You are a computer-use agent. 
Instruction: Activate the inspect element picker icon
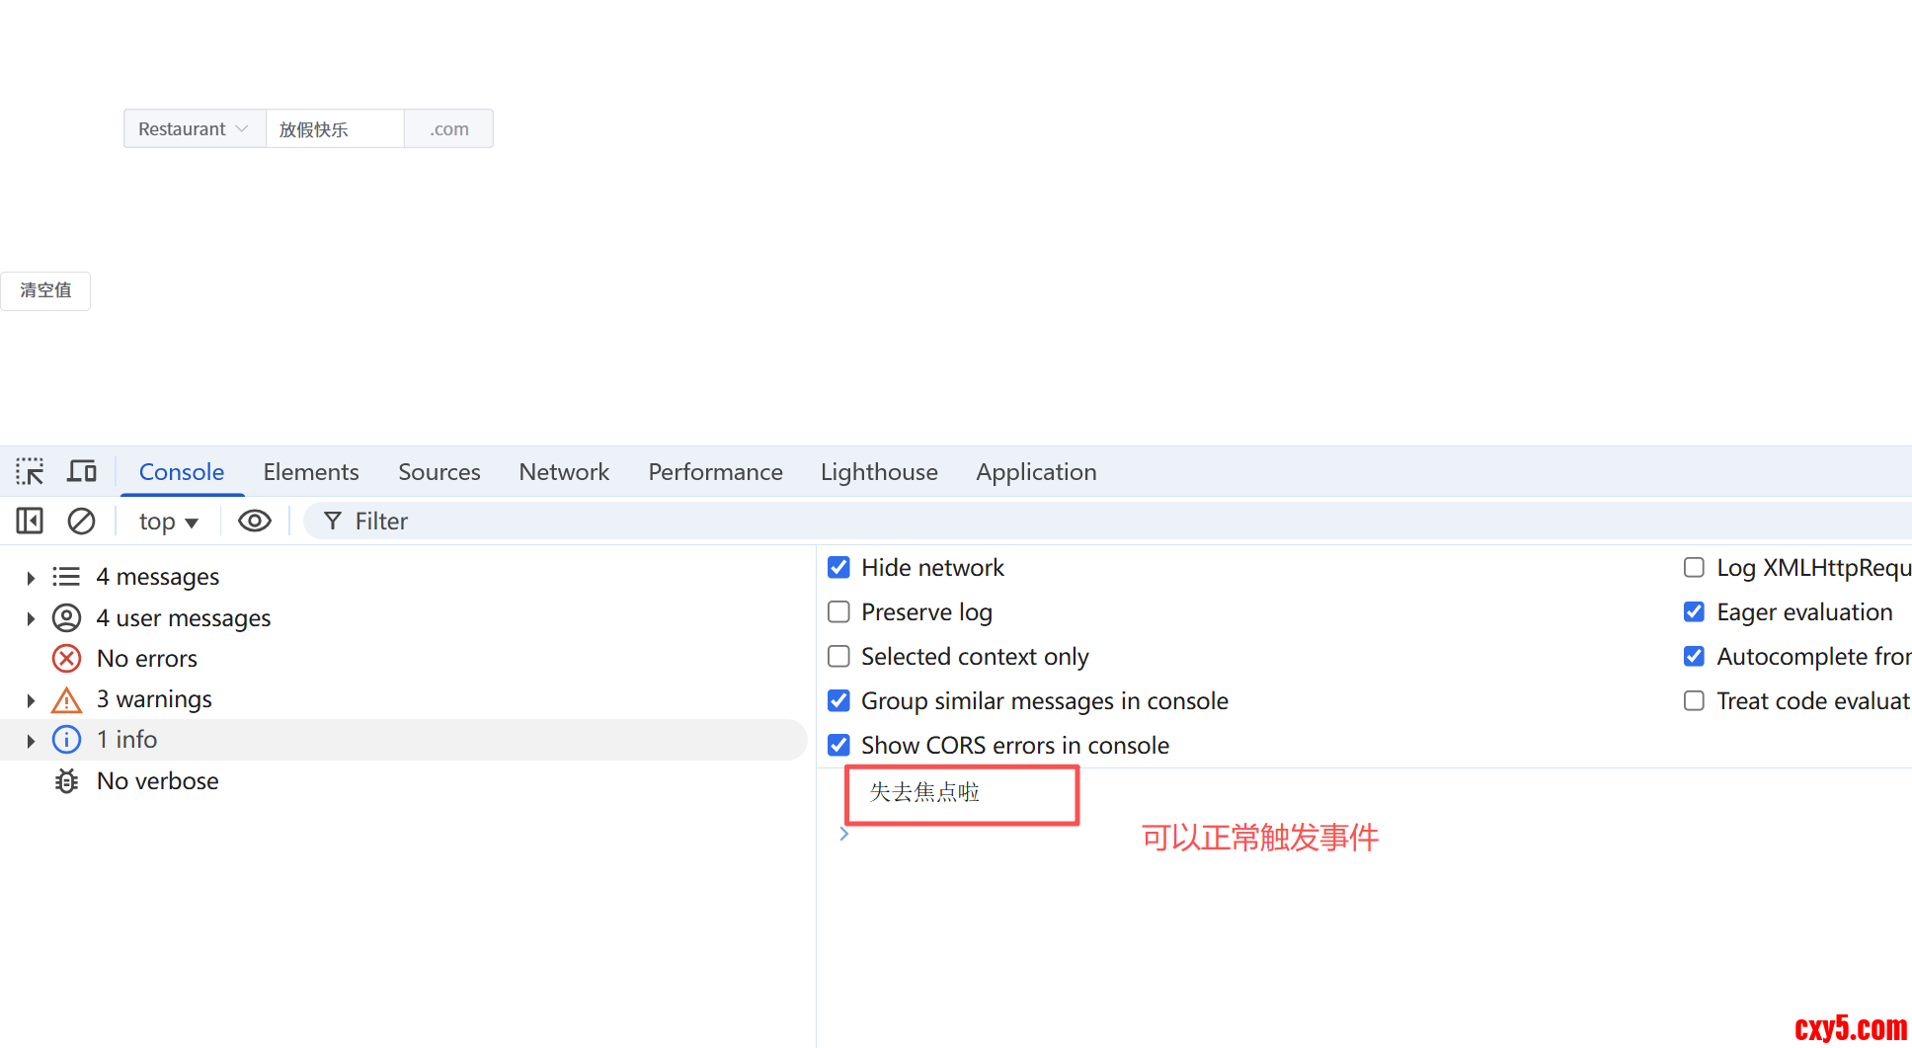pyautogui.click(x=30, y=472)
